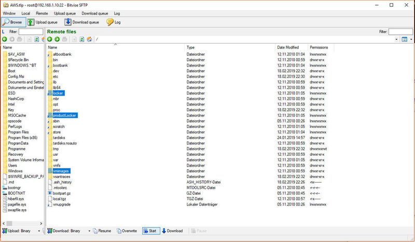Viewport: 415px width, 242px height.
Task: Select the bootpart.gz file icon
Action: click(50, 194)
